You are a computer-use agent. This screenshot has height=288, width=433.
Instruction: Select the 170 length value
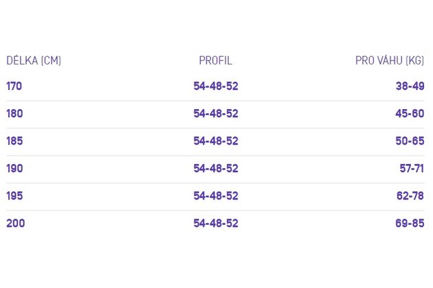click(14, 86)
